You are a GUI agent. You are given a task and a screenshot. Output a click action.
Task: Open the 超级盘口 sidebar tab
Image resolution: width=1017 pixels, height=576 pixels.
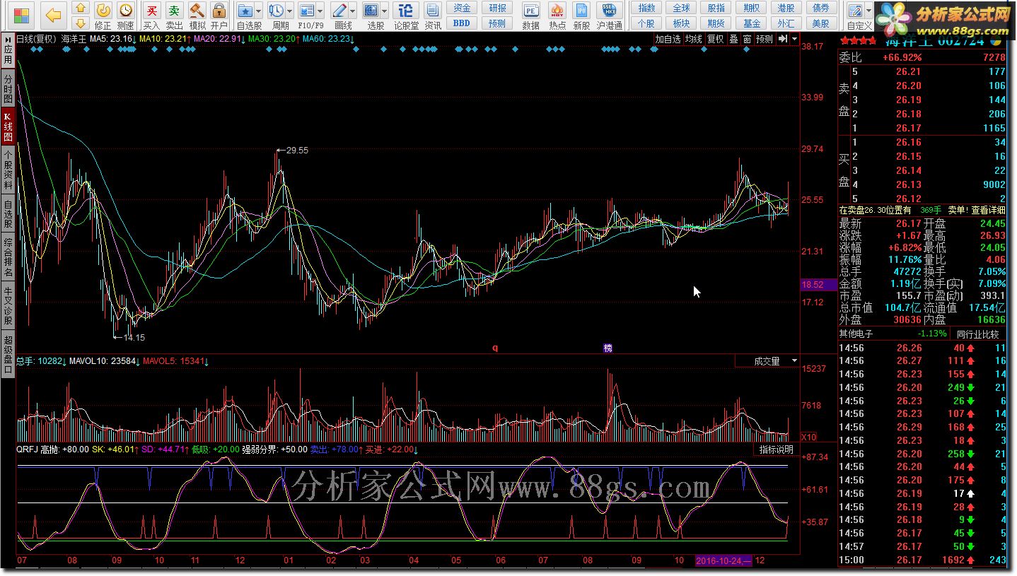[x=8, y=353]
